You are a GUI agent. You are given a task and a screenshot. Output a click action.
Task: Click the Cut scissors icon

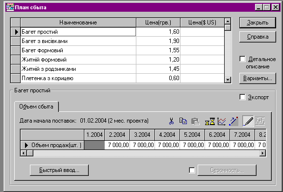pyautogui.click(x=171, y=121)
